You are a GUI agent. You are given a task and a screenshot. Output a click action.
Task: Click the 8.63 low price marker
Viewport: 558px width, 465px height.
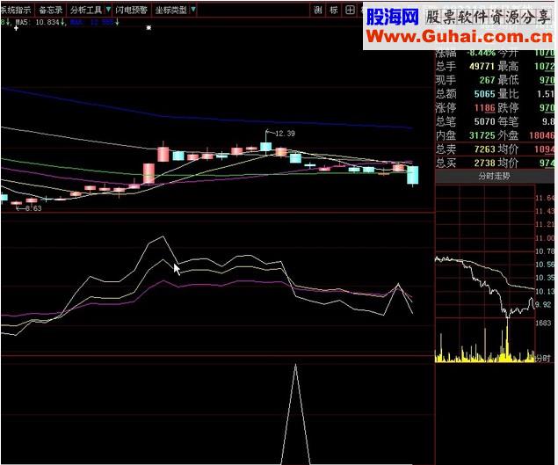[33, 208]
